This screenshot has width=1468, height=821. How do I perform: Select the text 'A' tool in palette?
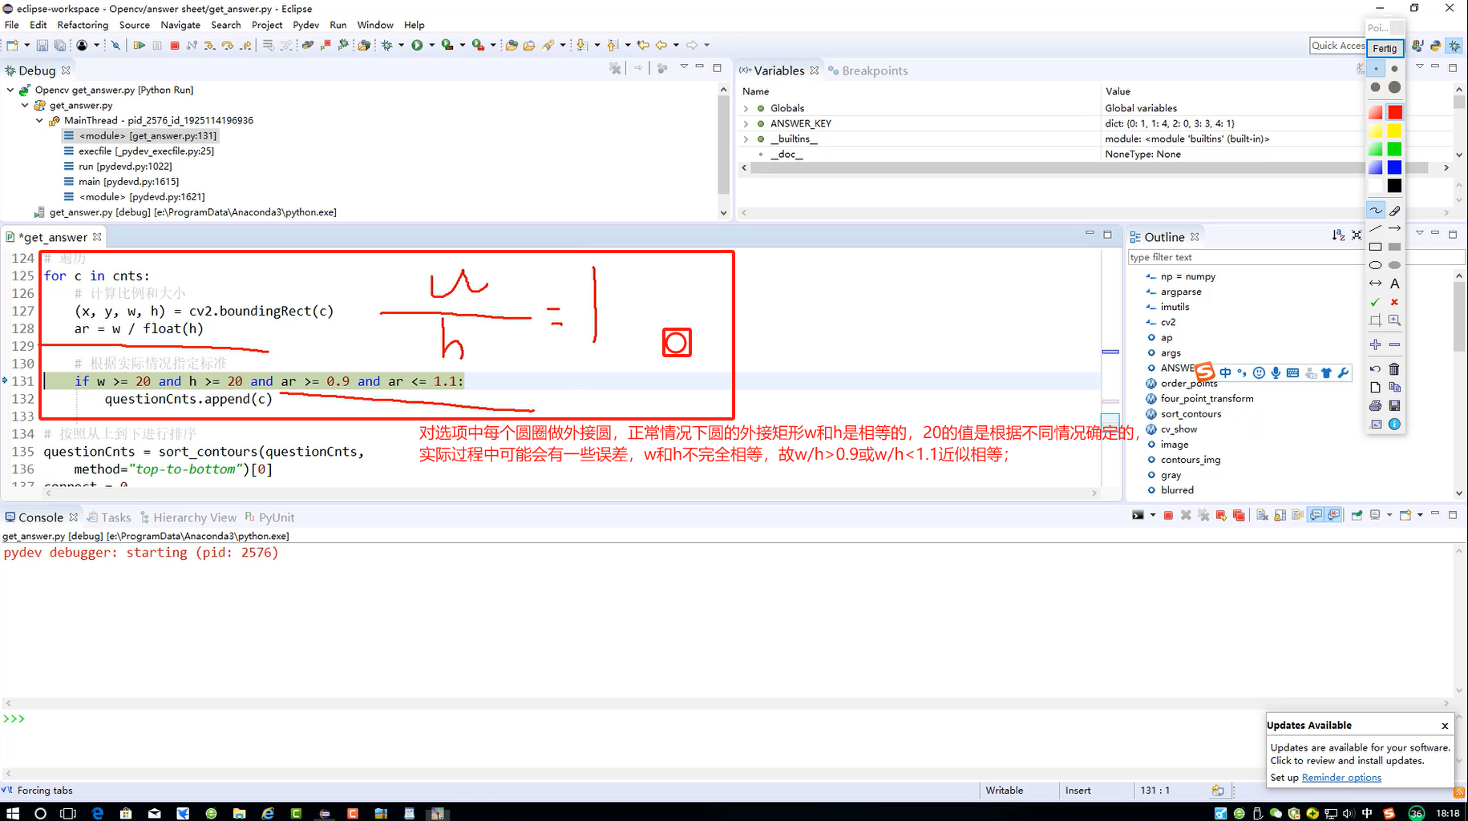pyautogui.click(x=1394, y=284)
